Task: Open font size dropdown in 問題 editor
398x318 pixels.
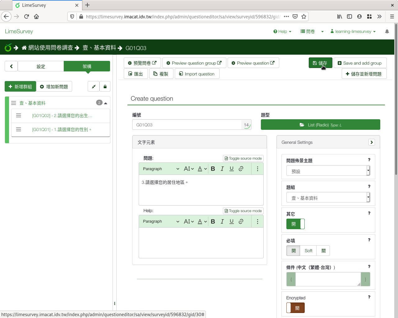Action: point(189,169)
